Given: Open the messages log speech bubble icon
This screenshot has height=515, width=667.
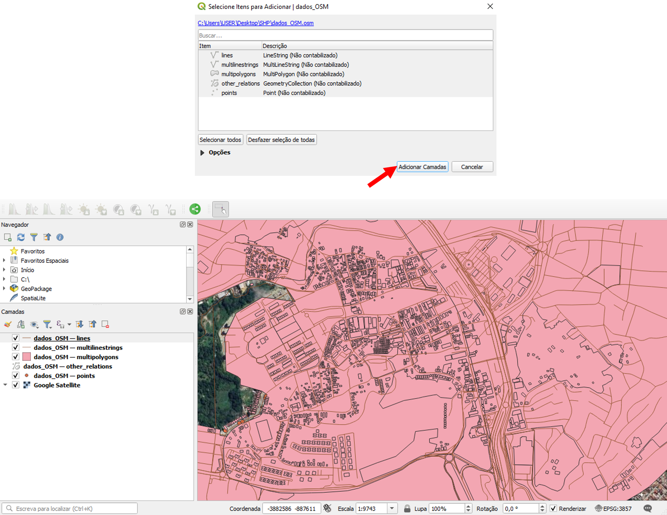Looking at the screenshot, I should pos(648,508).
